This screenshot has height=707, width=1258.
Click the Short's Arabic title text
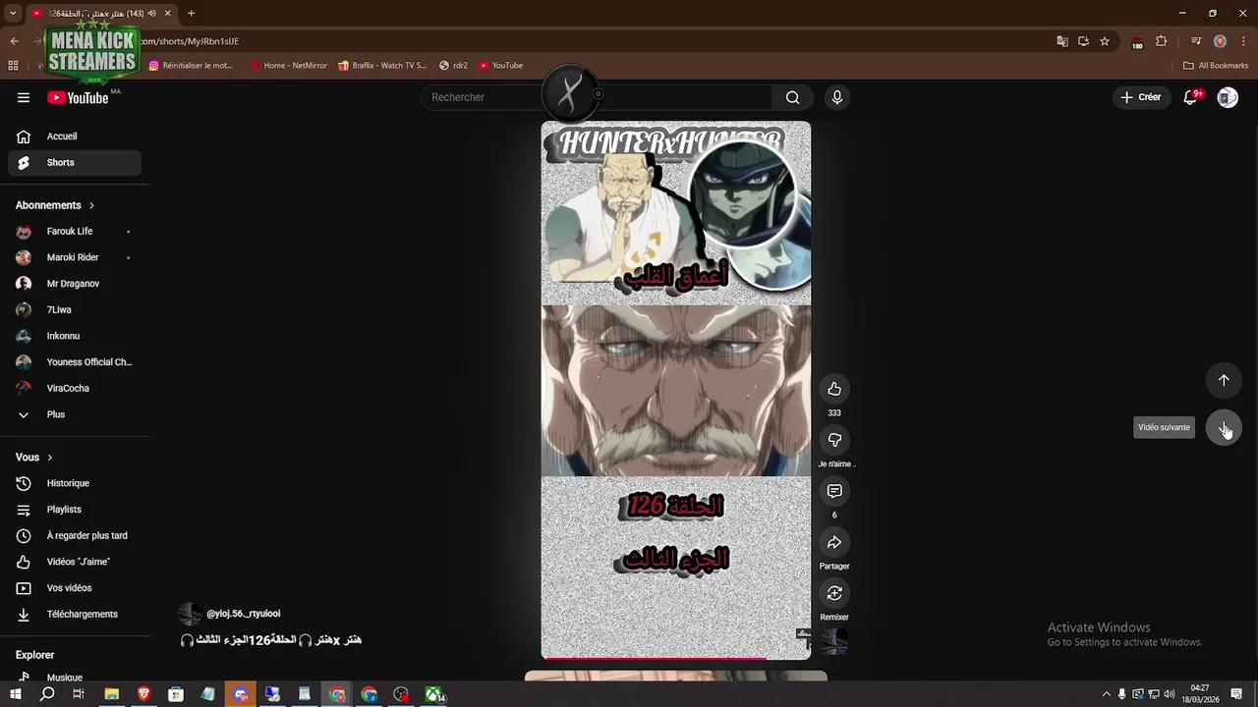[x=271, y=640]
